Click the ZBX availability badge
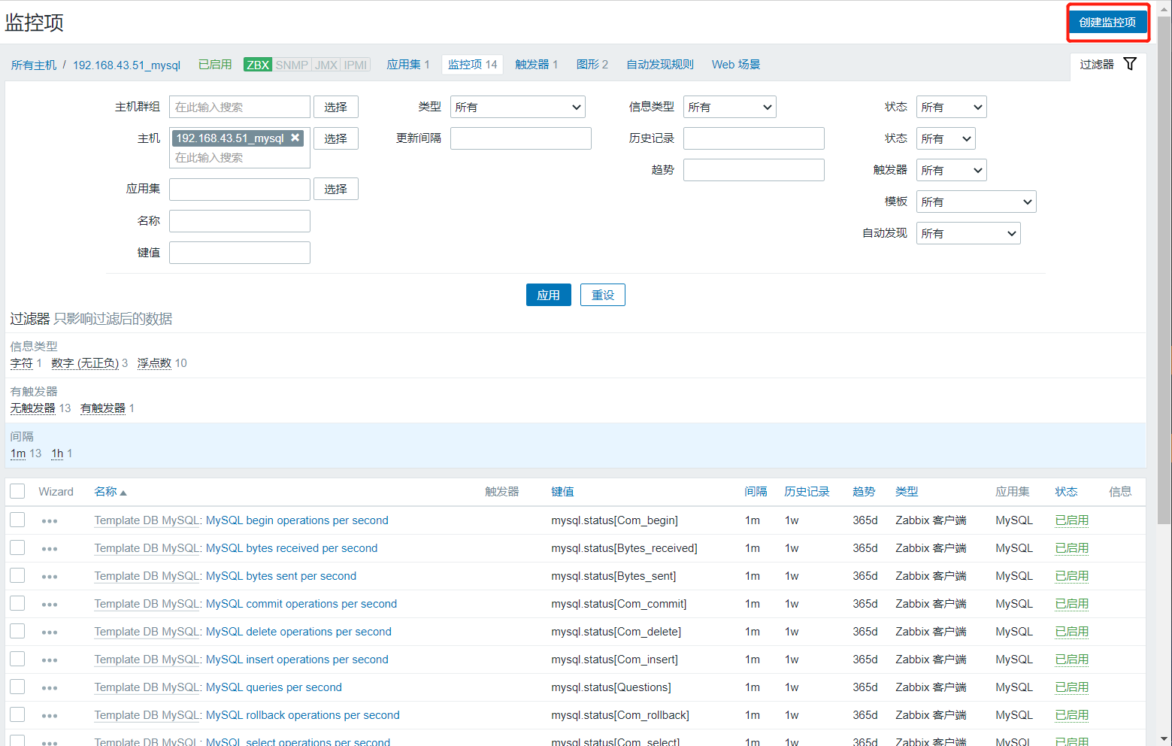 [x=258, y=65]
